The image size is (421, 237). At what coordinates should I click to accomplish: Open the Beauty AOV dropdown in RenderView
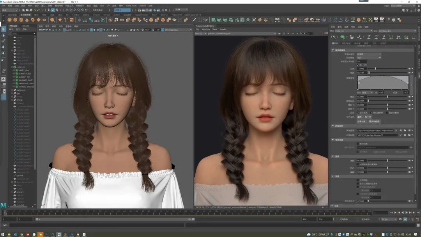pyautogui.click(x=200, y=34)
